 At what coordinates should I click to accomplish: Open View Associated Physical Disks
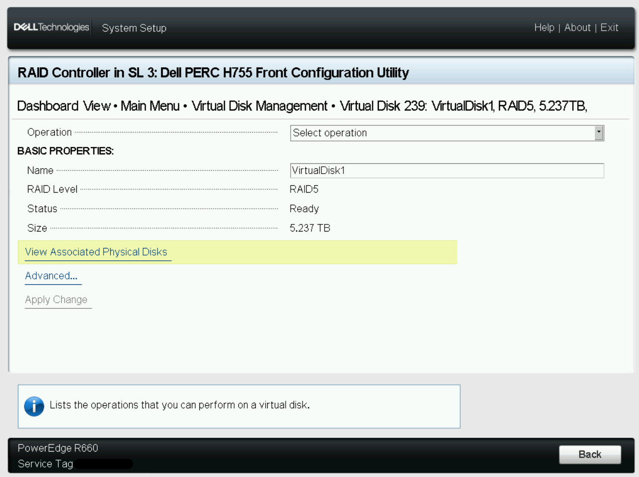(x=96, y=252)
